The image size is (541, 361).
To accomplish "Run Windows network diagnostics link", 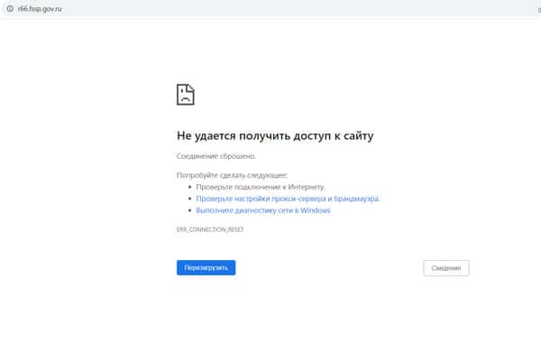I will click(x=263, y=210).
